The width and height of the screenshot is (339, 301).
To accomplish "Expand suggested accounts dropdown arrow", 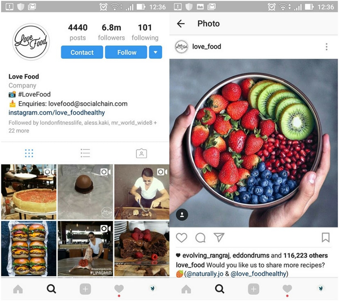I will tap(155, 52).
